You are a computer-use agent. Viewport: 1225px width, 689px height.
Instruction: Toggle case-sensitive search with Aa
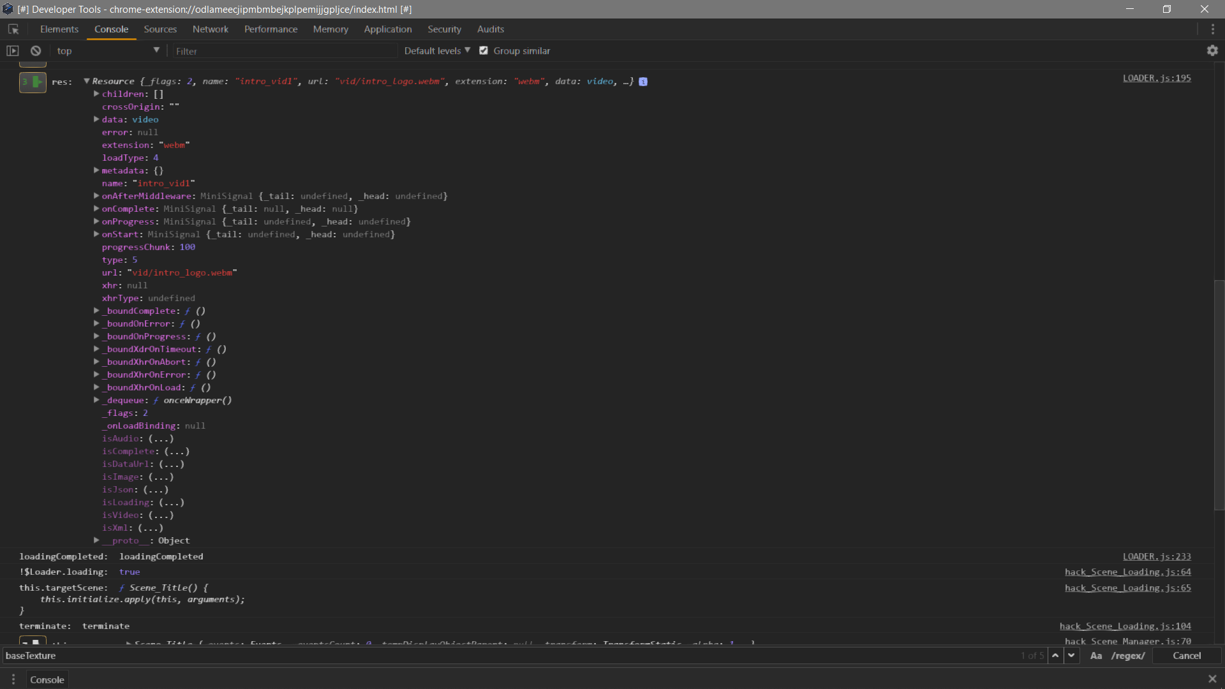[x=1095, y=656]
